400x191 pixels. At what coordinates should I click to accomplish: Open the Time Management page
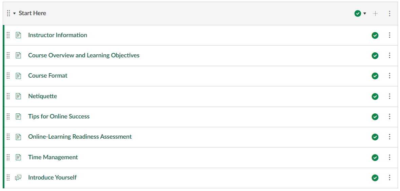click(x=53, y=157)
